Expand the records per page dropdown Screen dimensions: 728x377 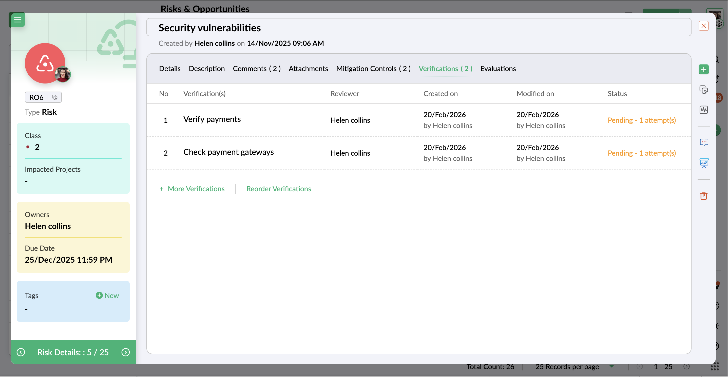pos(611,366)
